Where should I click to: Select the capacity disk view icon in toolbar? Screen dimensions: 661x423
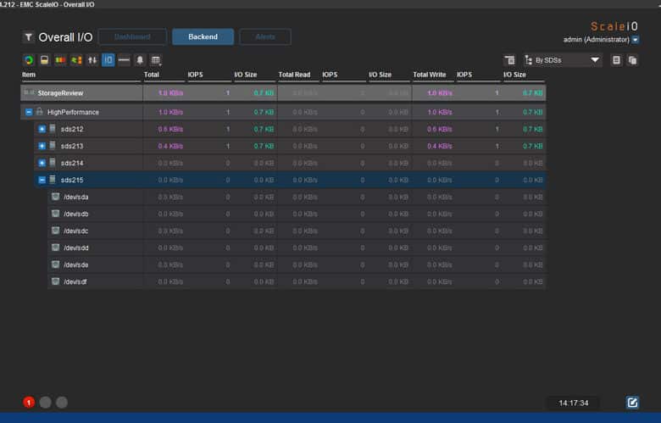(x=44, y=60)
